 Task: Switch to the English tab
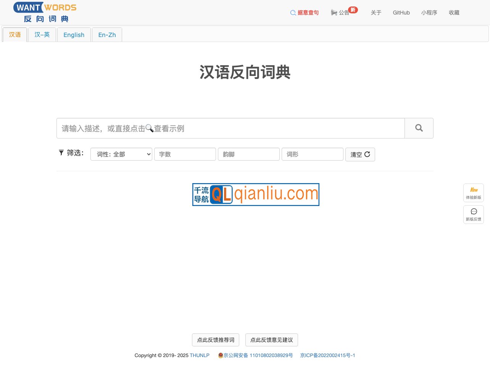click(74, 35)
